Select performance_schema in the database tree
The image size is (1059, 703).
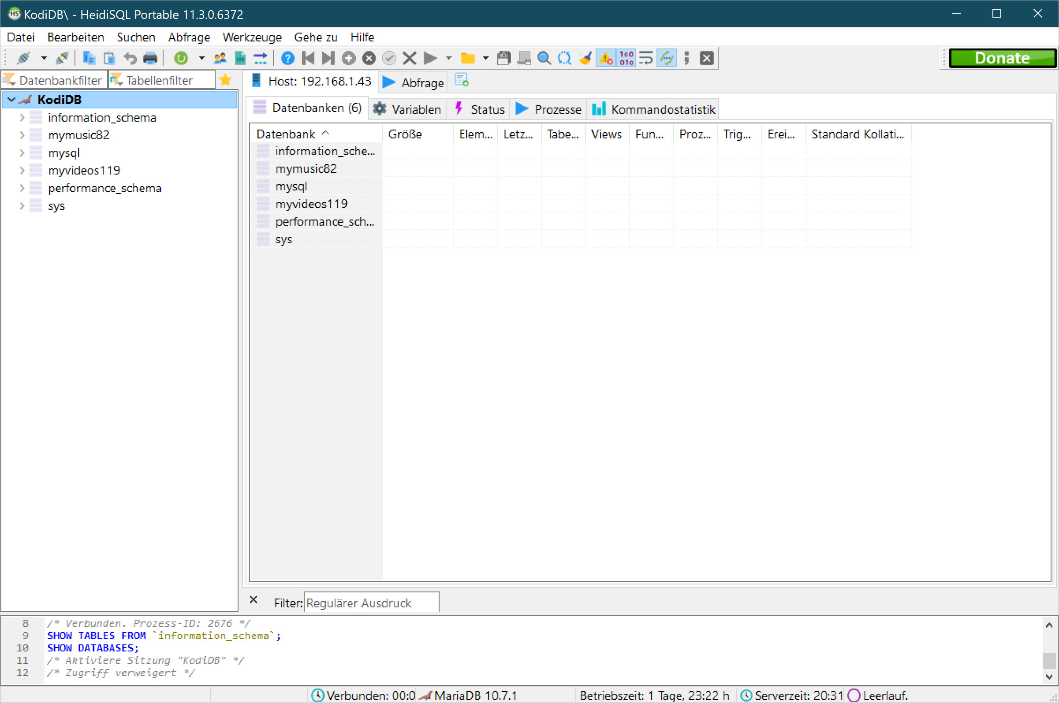click(104, 188)
